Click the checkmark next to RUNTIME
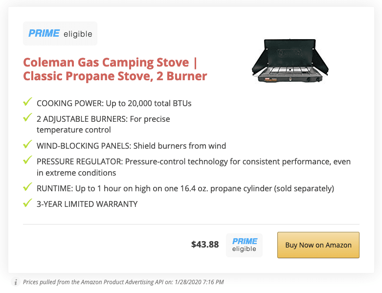 point(27,186)
